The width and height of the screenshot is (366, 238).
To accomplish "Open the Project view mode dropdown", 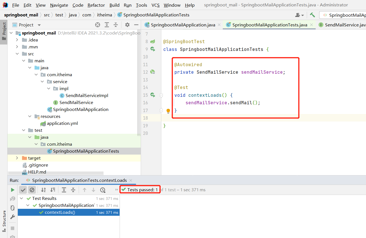I will point(39,25).
